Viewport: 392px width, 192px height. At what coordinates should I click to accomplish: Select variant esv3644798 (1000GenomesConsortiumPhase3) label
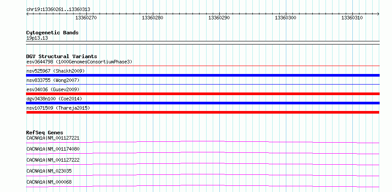pyautogui.click(x=79, y=62)
